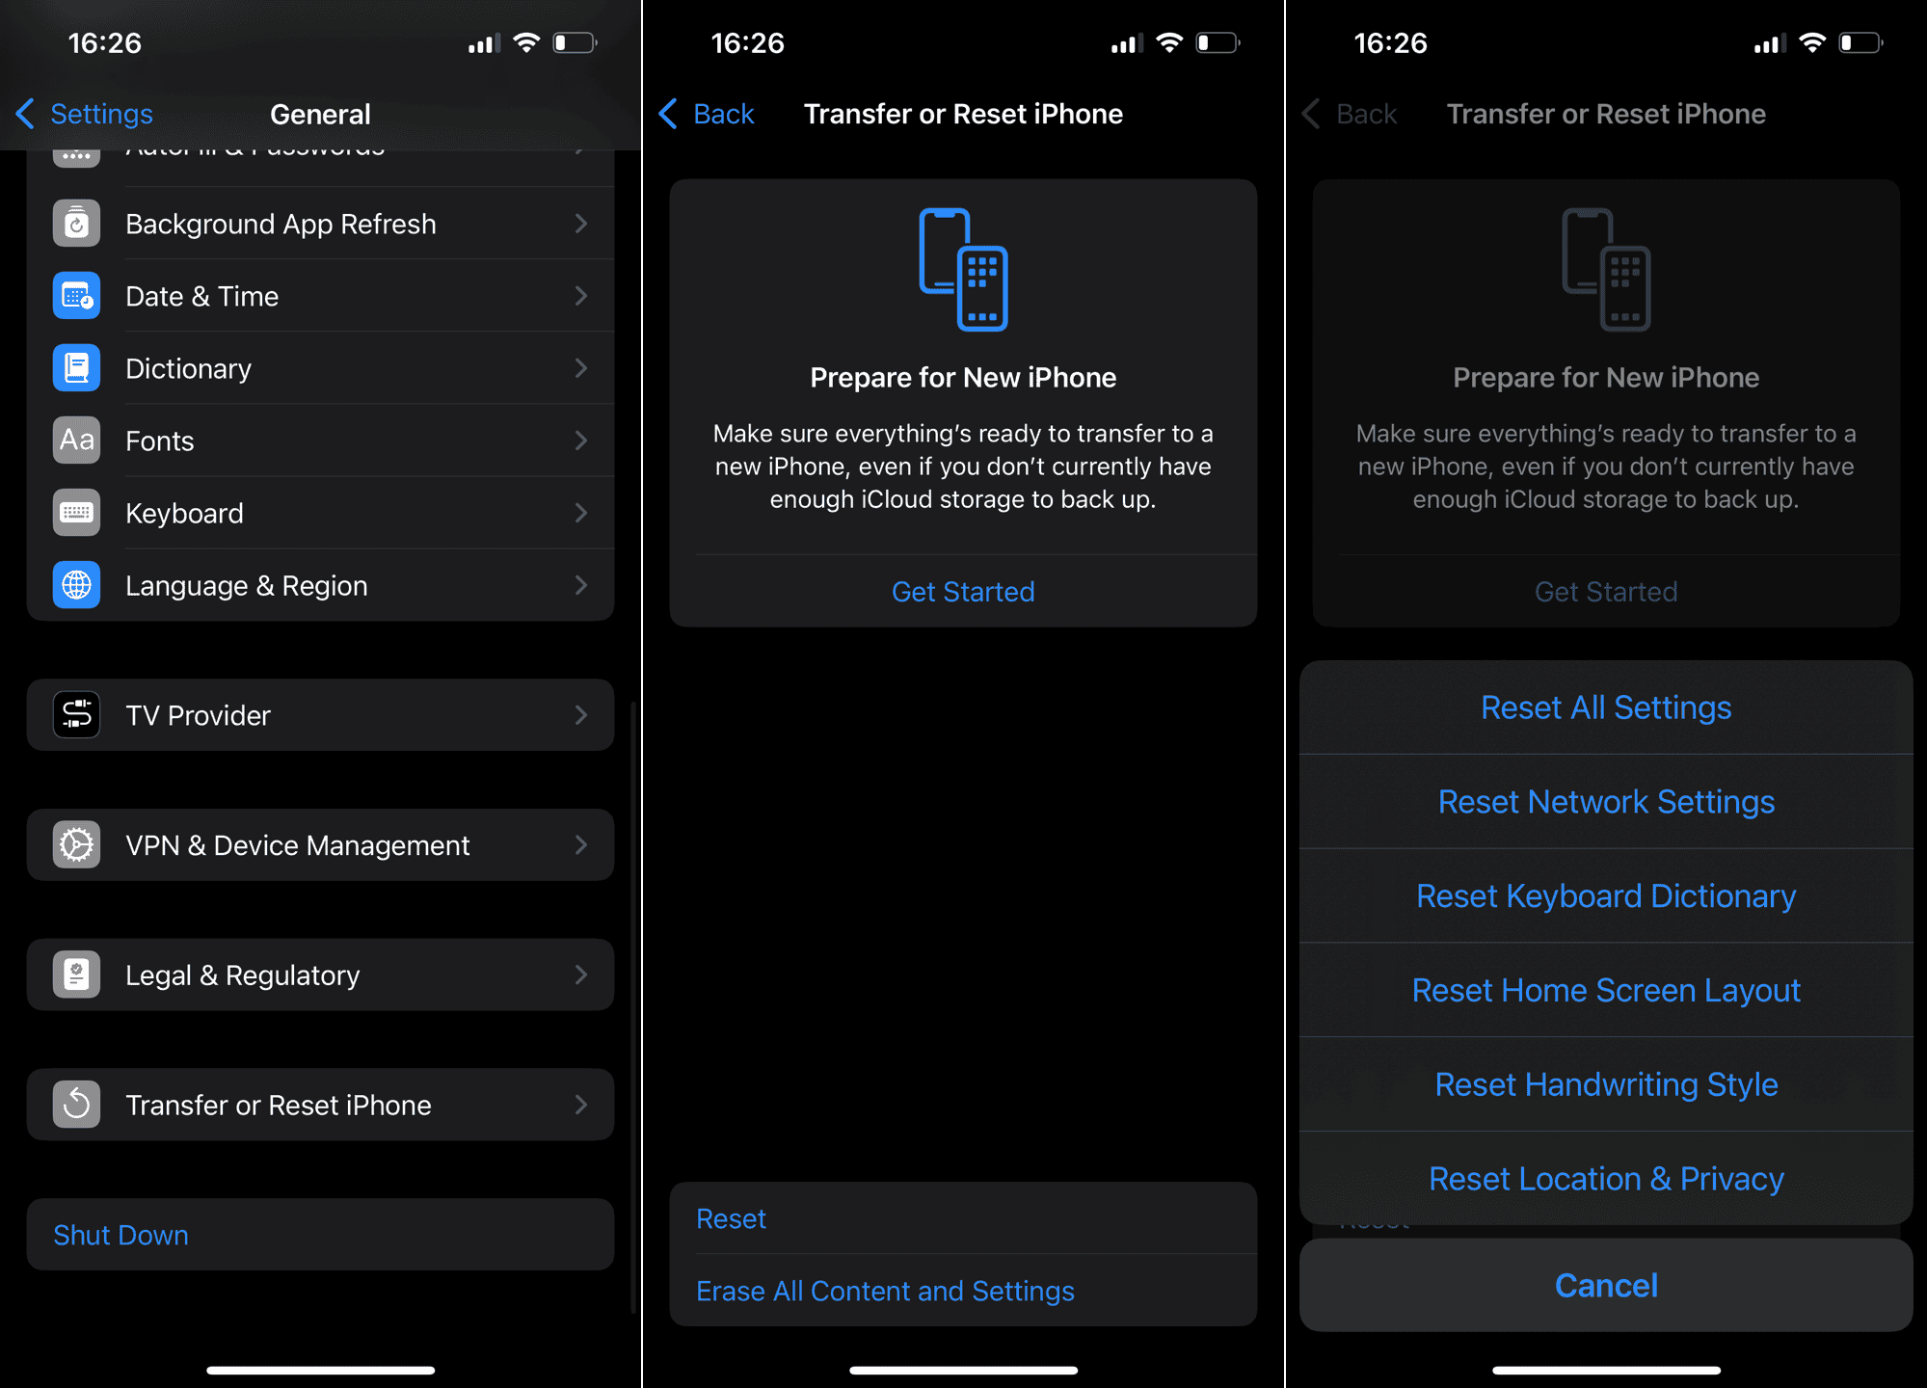Open Legal & Regulatory chevron
Screen dimensions: 1927x1388
[x=580, y=975]
